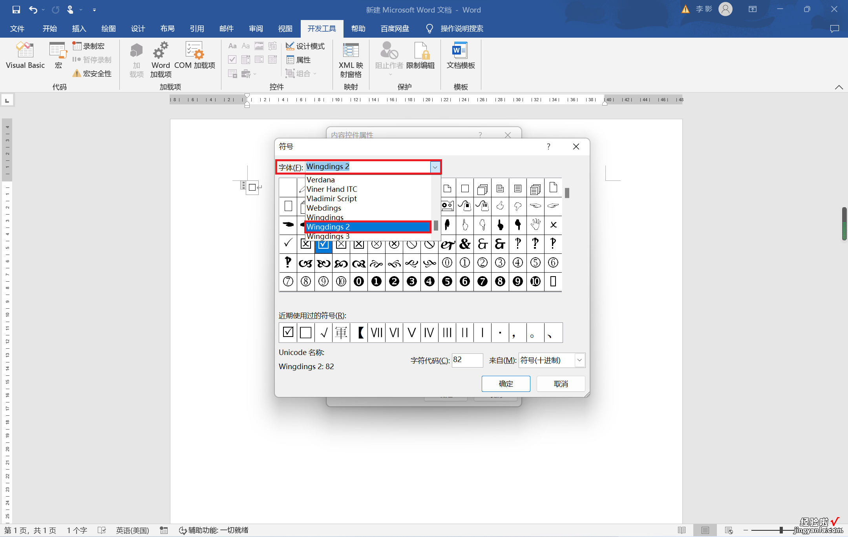Image resolution: width=848 pixels, height=537 pixels.
Task: Collapse the ribbon with the chevron
Action: coord(839,87)
